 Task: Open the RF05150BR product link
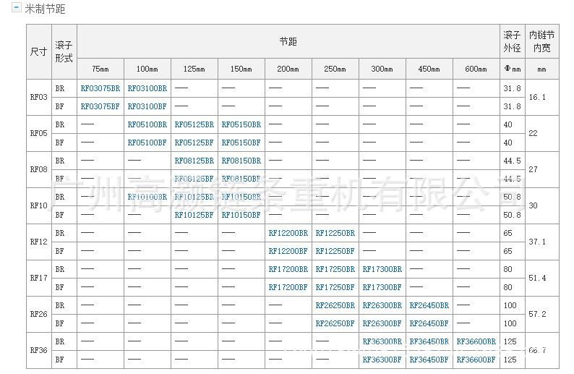tap(241, 124)
